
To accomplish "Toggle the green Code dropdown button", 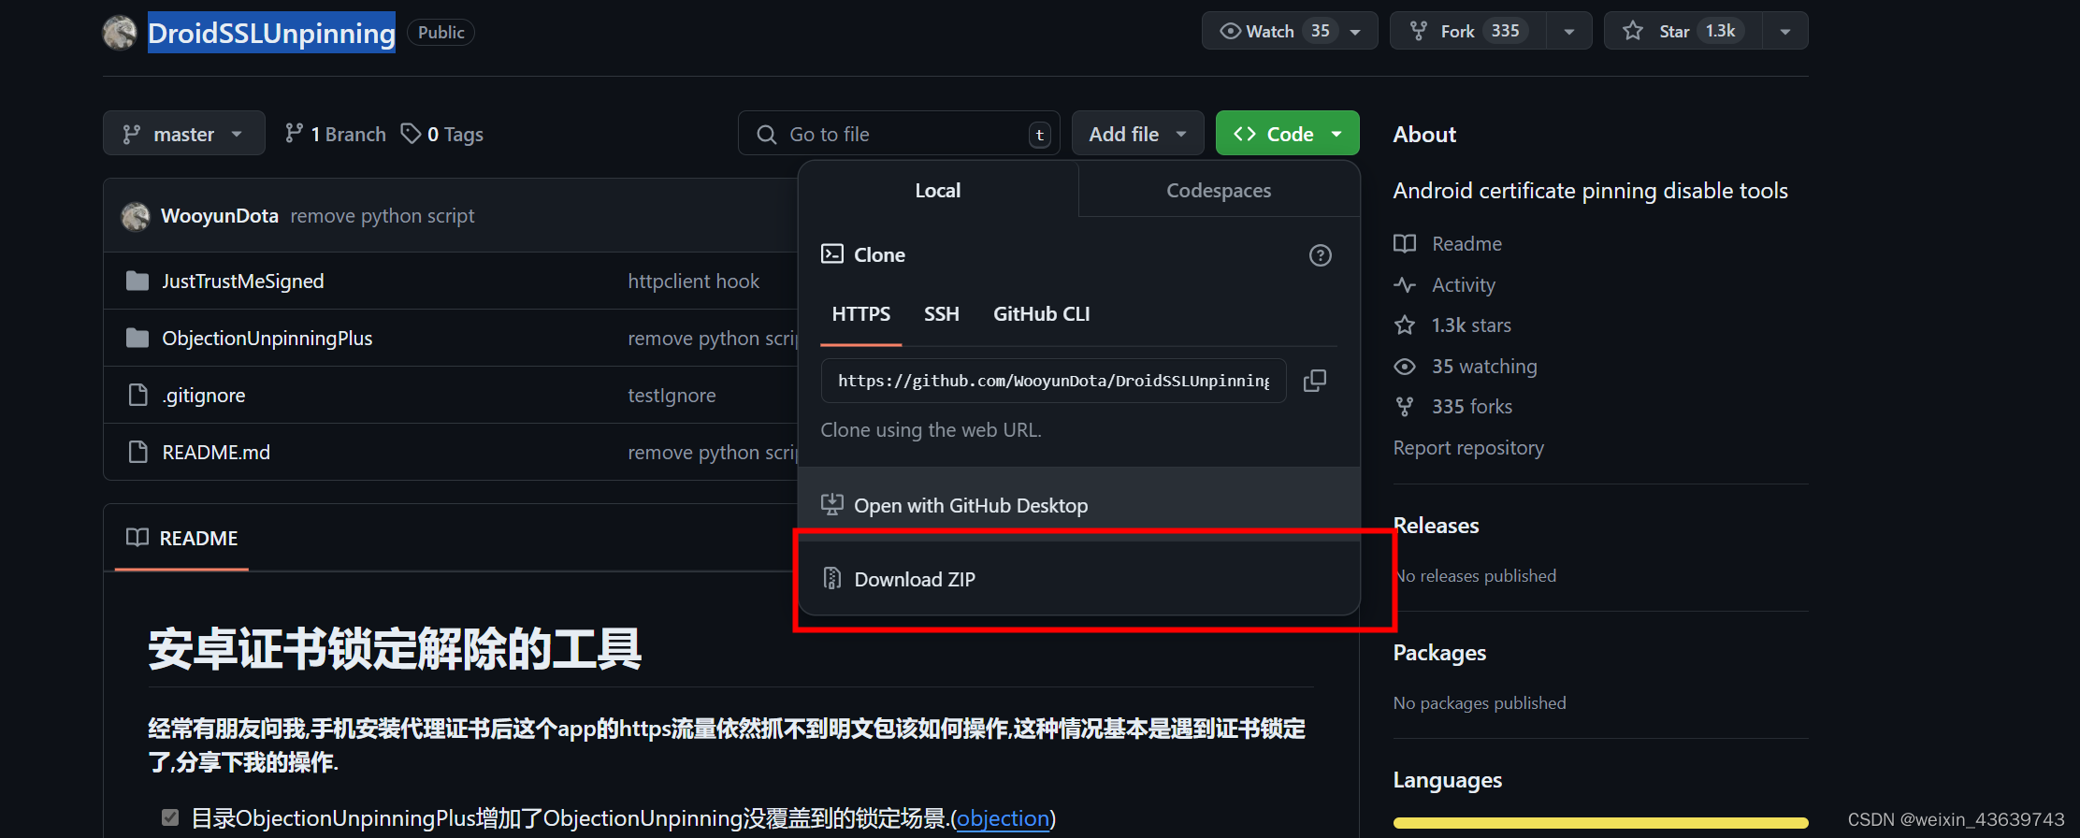I will 1287,134.
